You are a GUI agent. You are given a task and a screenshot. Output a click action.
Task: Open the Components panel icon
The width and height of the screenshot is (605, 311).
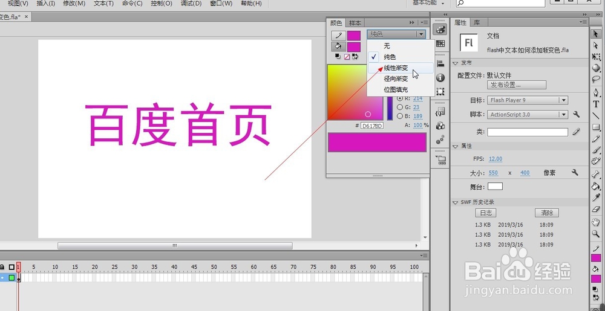[x=440, y=126]
